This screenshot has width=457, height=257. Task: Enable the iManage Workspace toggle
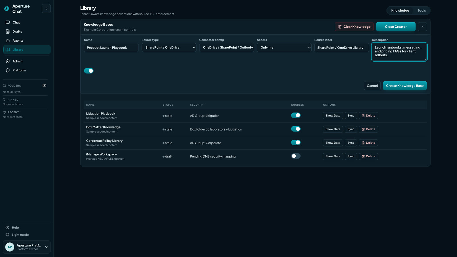pos(296,156)
